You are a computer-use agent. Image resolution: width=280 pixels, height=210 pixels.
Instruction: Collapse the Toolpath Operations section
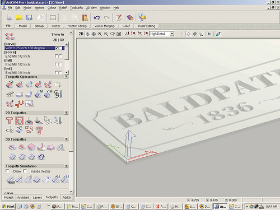point(67,77)
